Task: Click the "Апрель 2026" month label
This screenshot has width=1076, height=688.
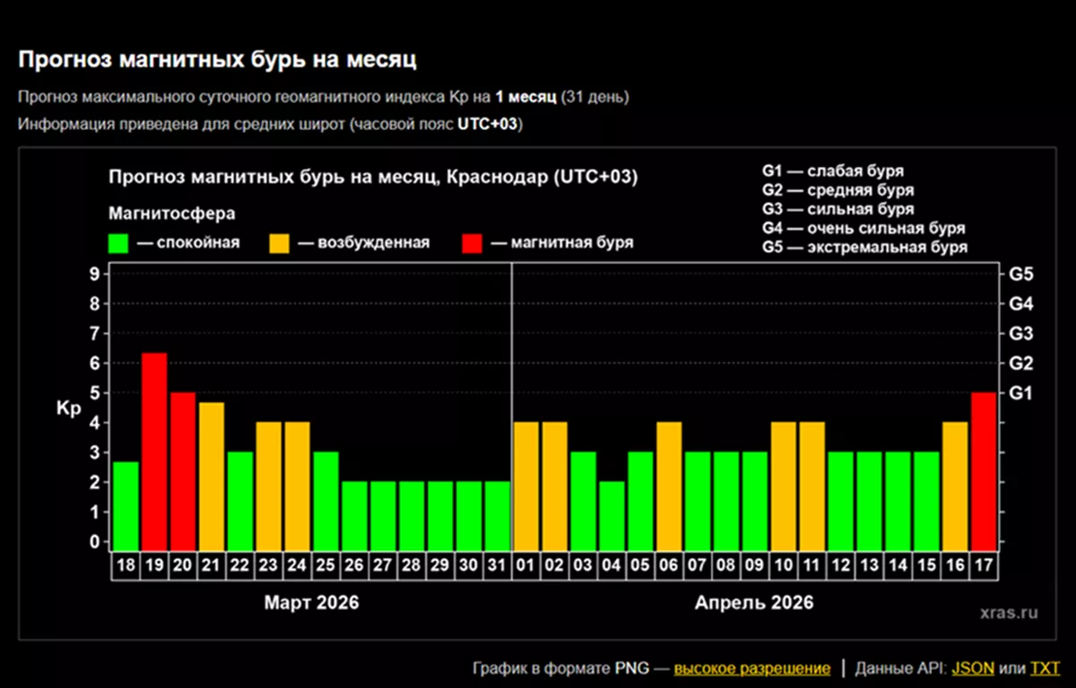Action: point(754,603)
